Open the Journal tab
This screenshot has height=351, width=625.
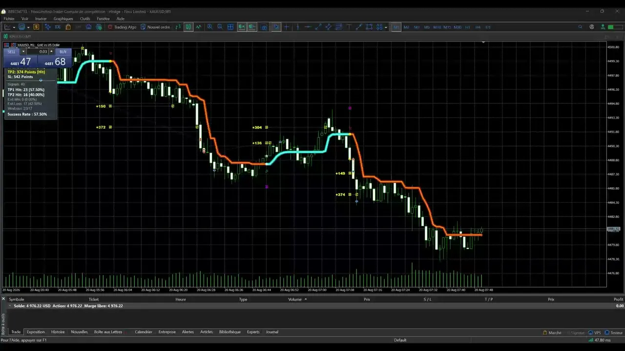[272, 332]
